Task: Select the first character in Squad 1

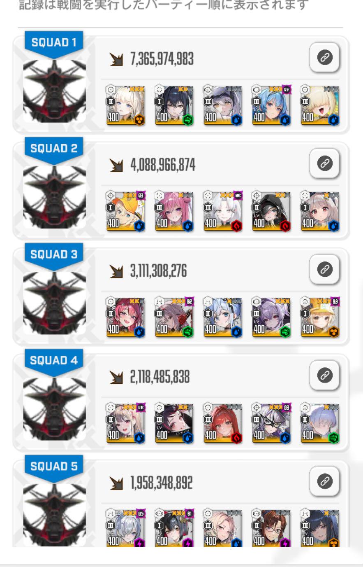Action: [125, 105]
